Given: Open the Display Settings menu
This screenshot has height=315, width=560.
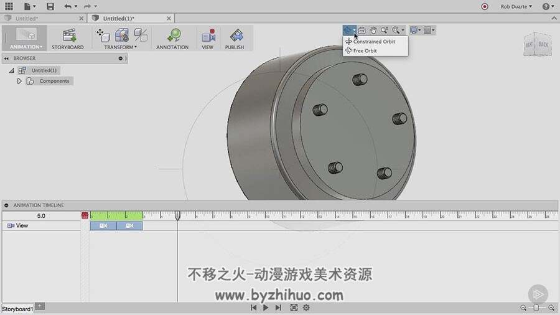Looking at the screenshot, I should pos(415,31).
